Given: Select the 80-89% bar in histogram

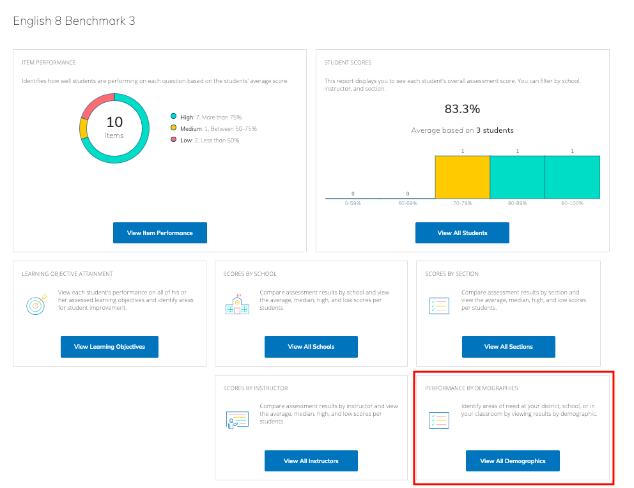Looking at the screenshot, I should tap(517, 178).
